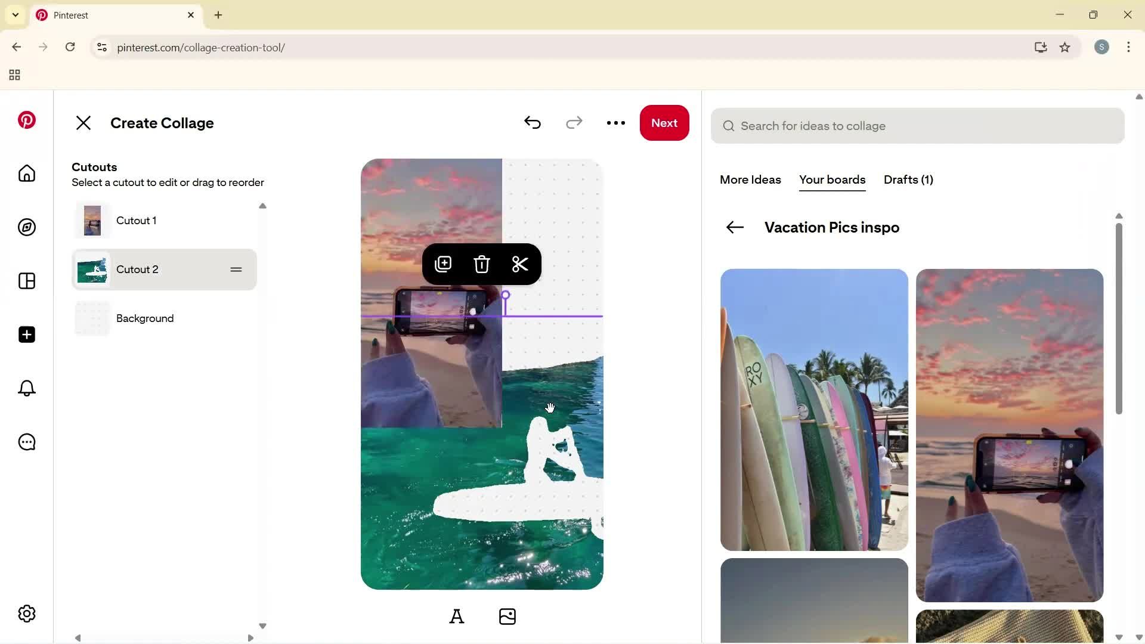Image resolution: width=1145 pixels, height=644 pixels.
Task: Open messages from the sidebar
Action: pos(26,442)
